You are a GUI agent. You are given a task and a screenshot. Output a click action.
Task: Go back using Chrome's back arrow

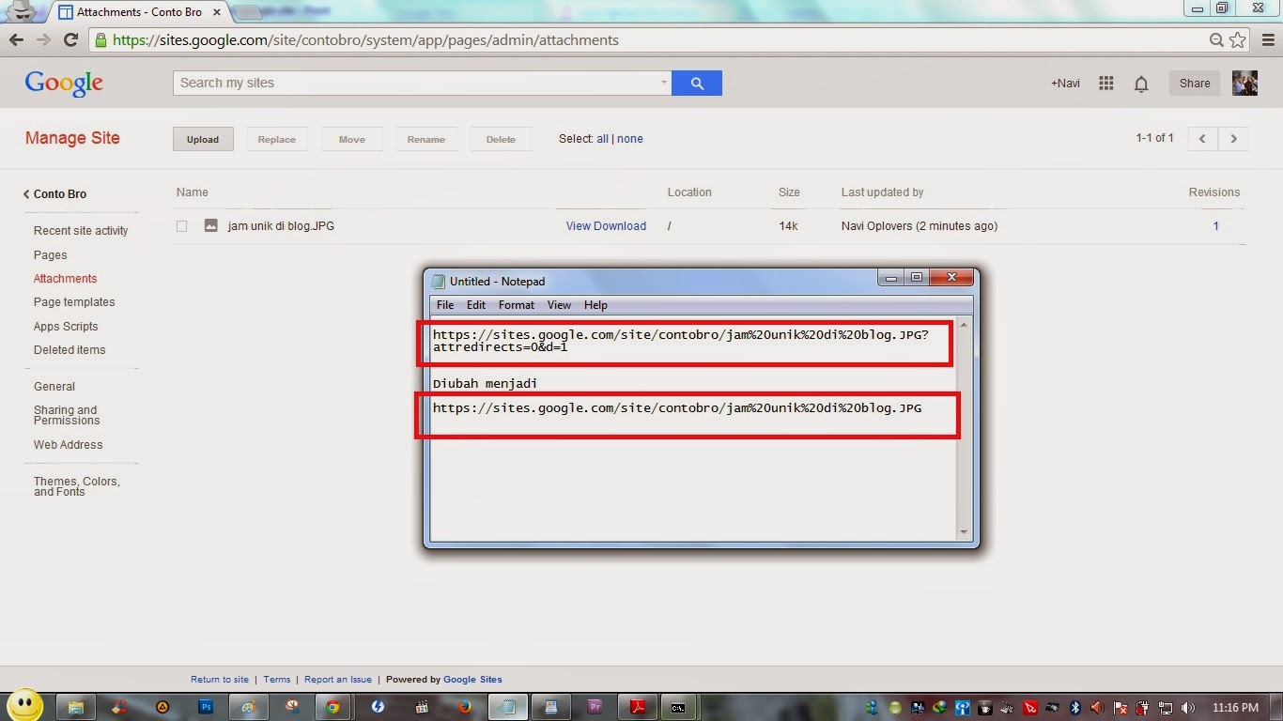coord(16,40)
